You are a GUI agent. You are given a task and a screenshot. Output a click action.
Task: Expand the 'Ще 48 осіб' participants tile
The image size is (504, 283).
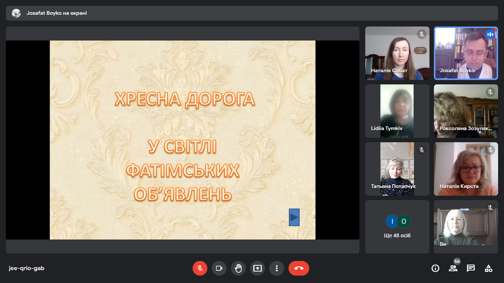point(397,227)
